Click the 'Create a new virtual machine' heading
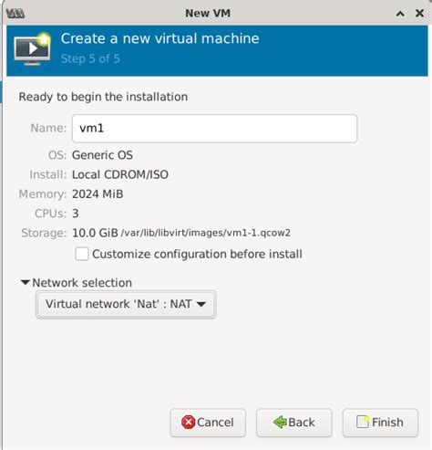 [x=160, y=38]
